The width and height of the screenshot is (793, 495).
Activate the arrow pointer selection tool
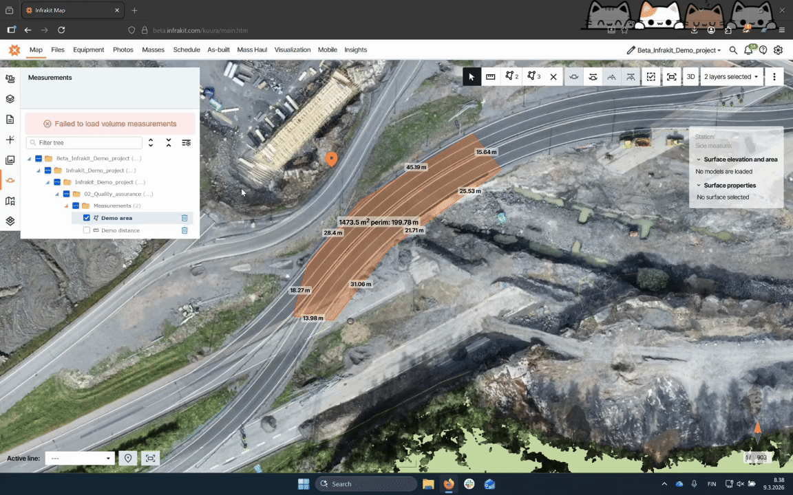tap(472, 77)
